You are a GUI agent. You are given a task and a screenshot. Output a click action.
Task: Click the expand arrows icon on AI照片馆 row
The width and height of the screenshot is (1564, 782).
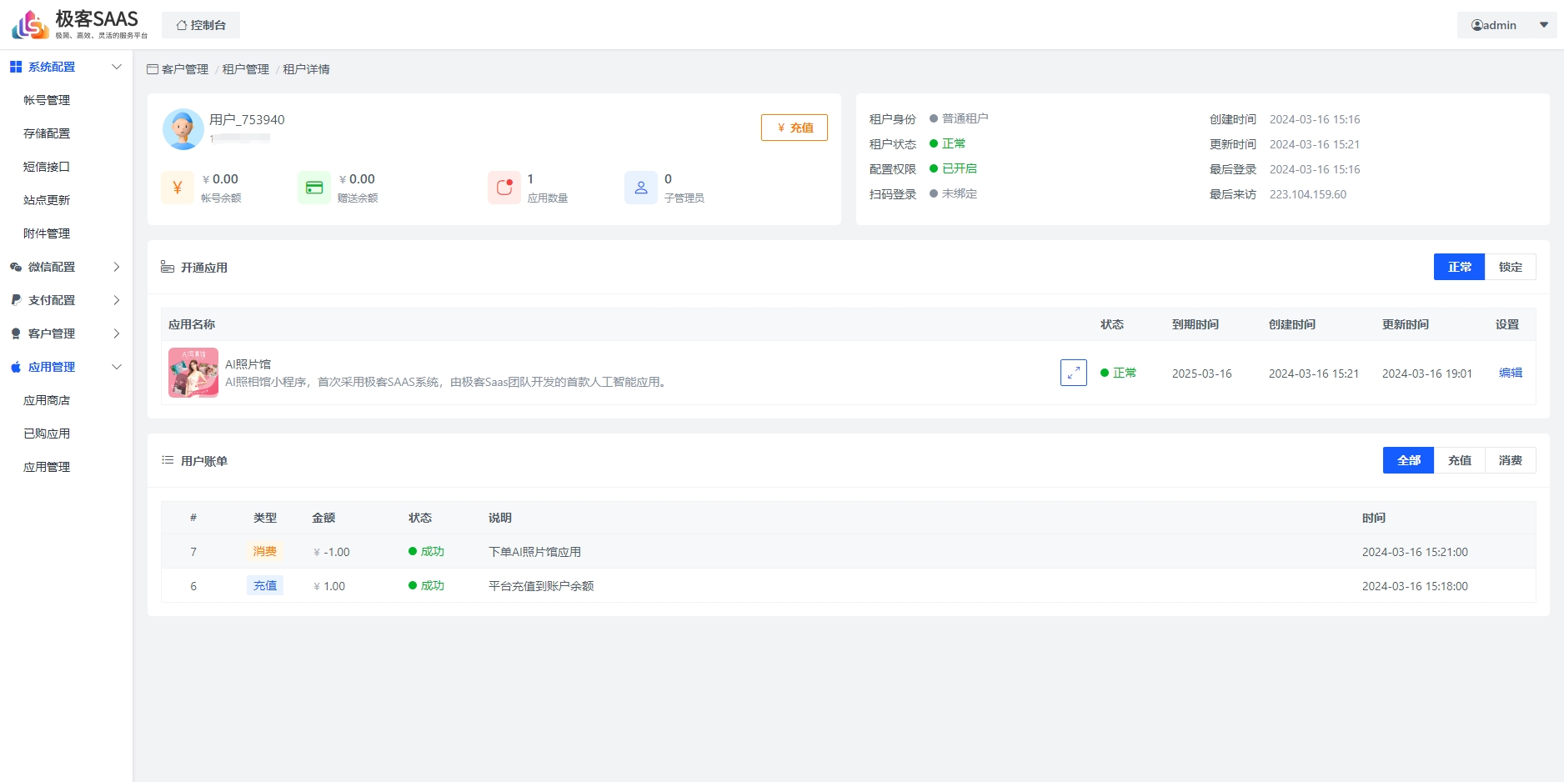(x=1073, y=373)
